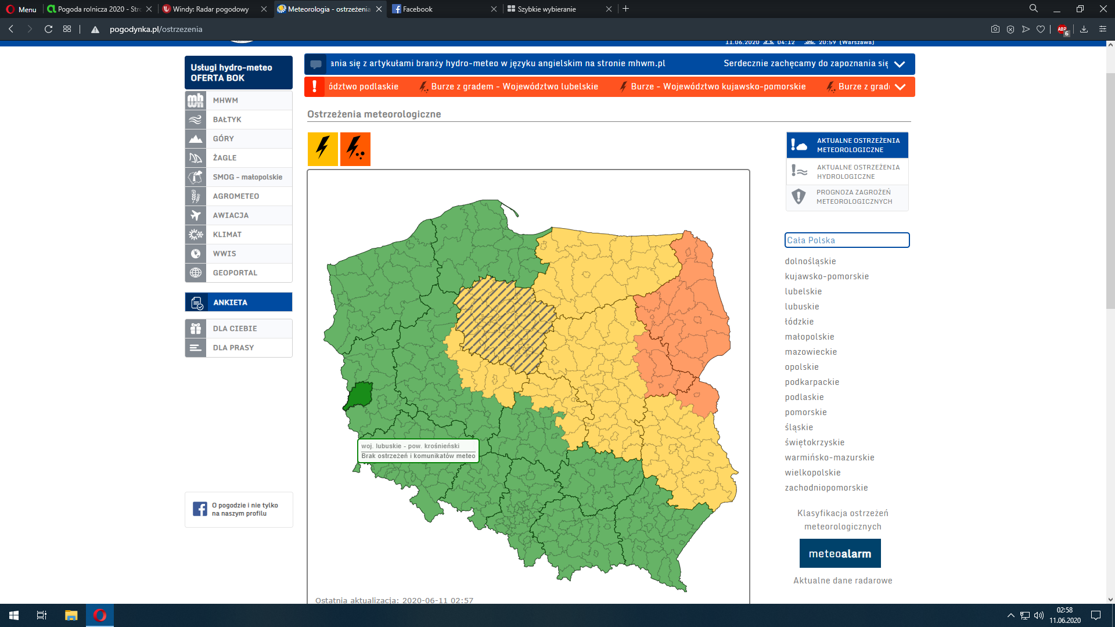This screenshot has height=627, width=1115.
Task: Expand blue news ticker chevron
Action: (x=900, y=64)
